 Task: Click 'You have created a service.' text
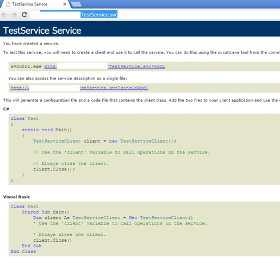coord(31,44)
